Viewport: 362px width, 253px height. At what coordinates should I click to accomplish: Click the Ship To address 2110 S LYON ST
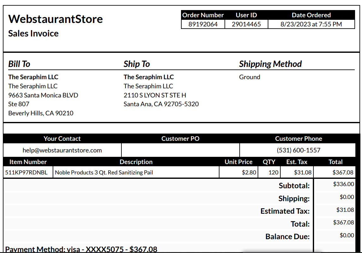[x=155, y=95]
